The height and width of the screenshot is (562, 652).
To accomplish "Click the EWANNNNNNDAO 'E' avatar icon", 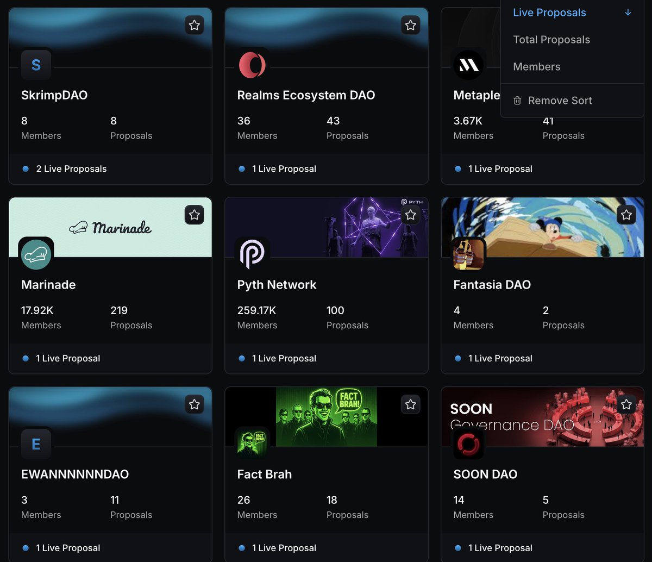I will pyautogui.click(x=36, y=444).
